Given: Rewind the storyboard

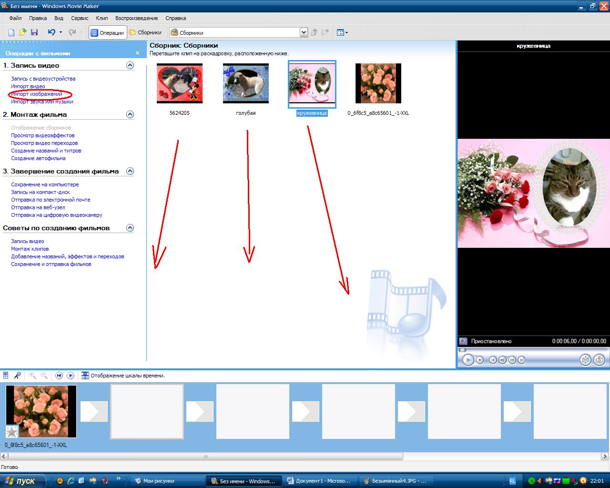Looking at the screenshot, I should pyautogui.click(x=59, y=376).
